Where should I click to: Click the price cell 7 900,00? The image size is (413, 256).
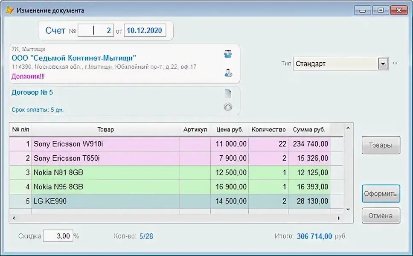pos(230,158)
